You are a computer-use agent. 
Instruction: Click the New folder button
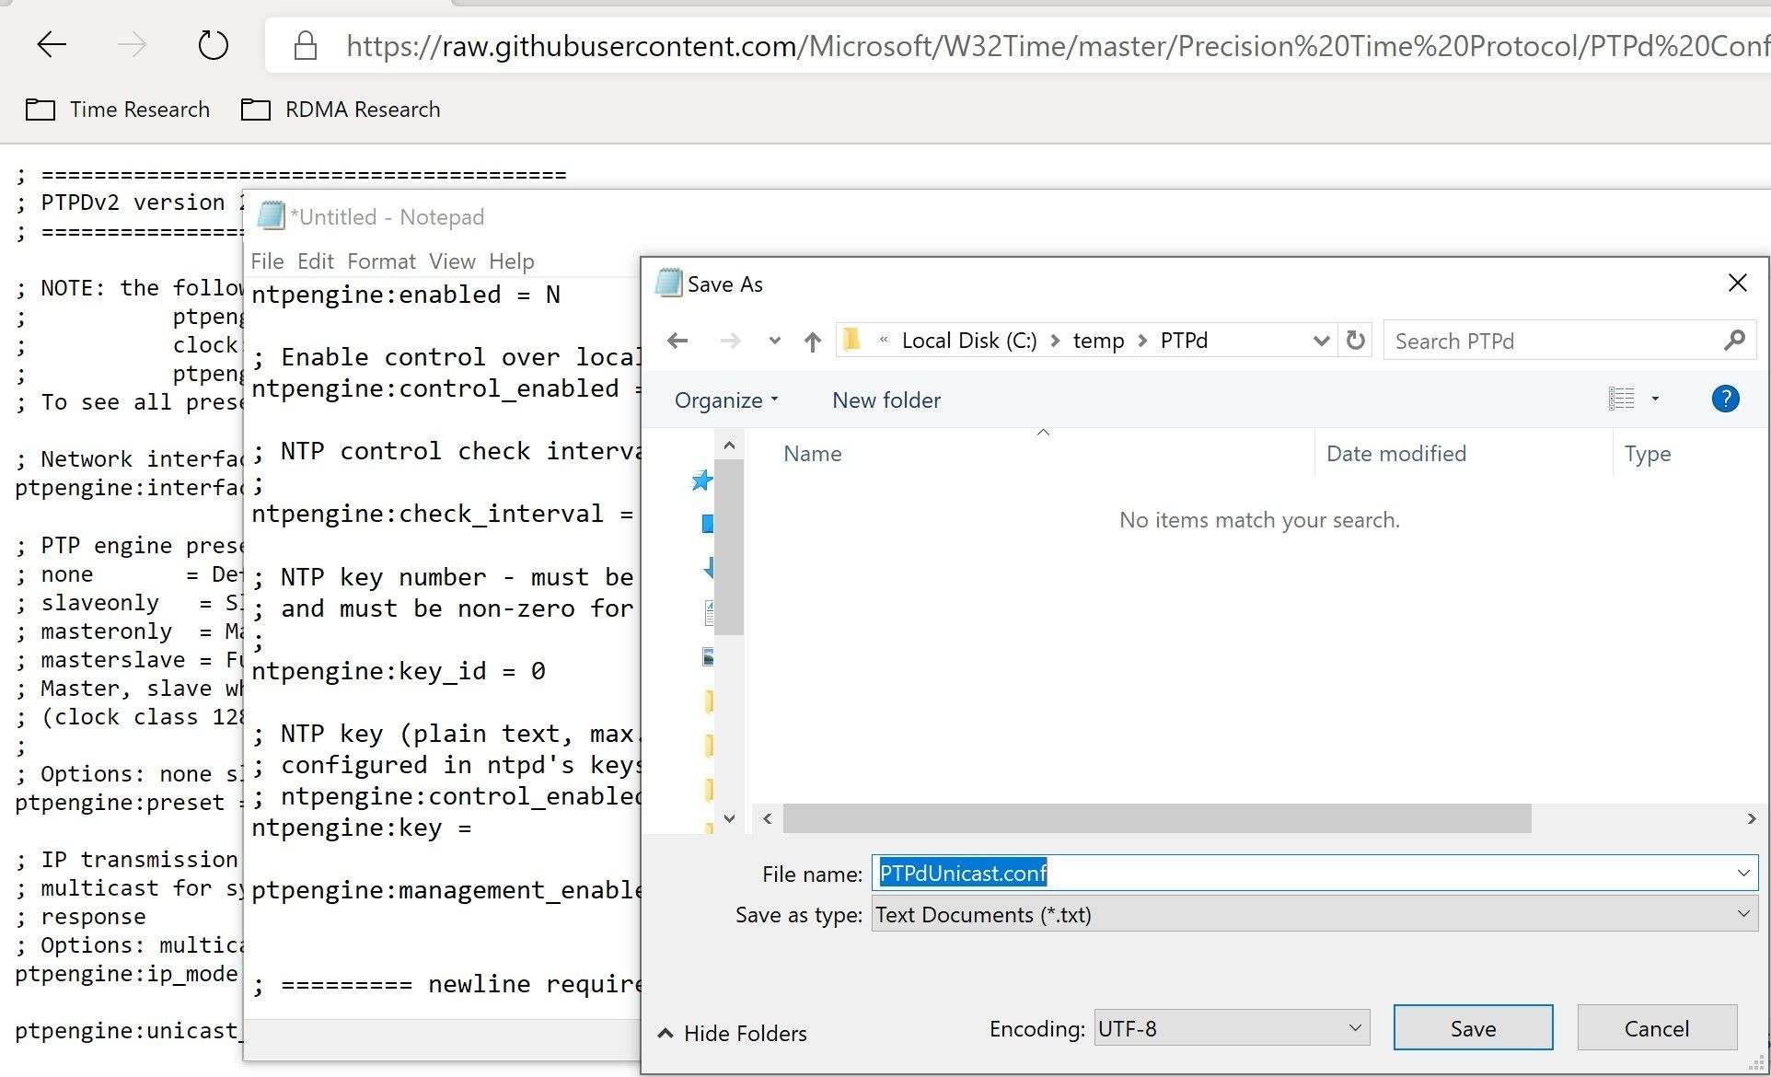[885, 400]
